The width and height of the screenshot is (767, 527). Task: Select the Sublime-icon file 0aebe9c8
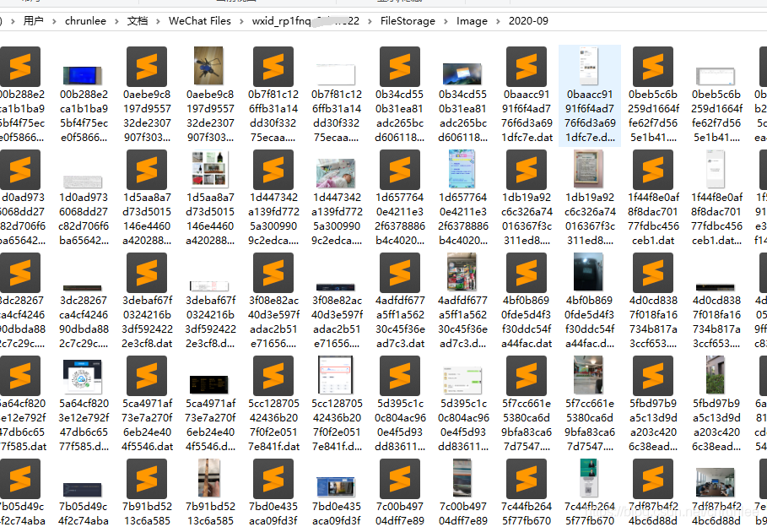click(147, 67)
